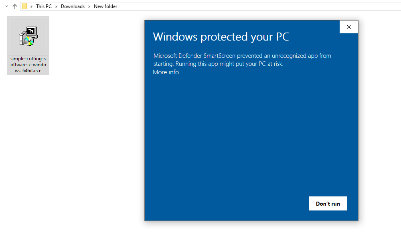The height and width of the screenshot is (241, 401).
Task: Expand the chevron after Downloads
Action: [x=88, y=6]
